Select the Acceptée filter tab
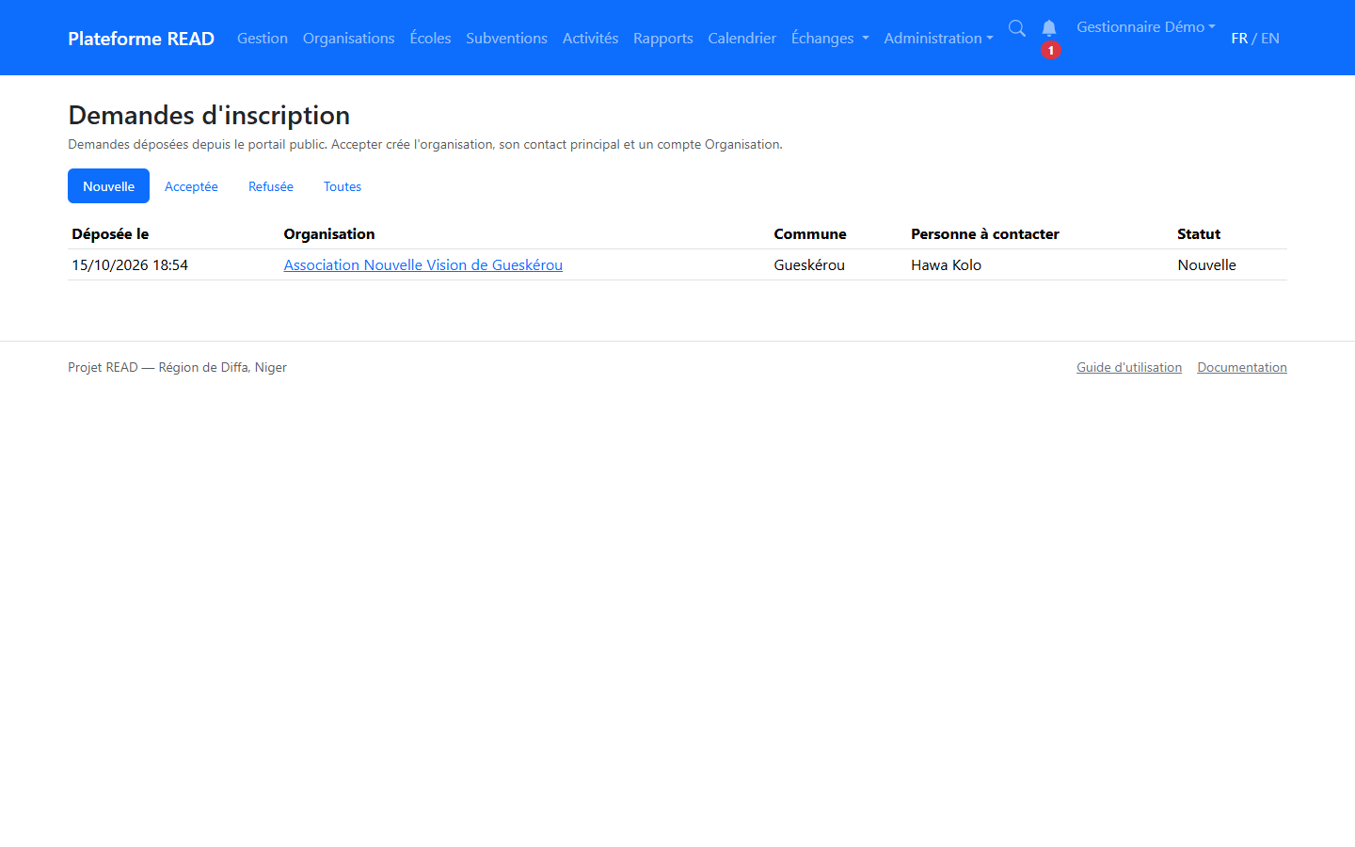 191,186
